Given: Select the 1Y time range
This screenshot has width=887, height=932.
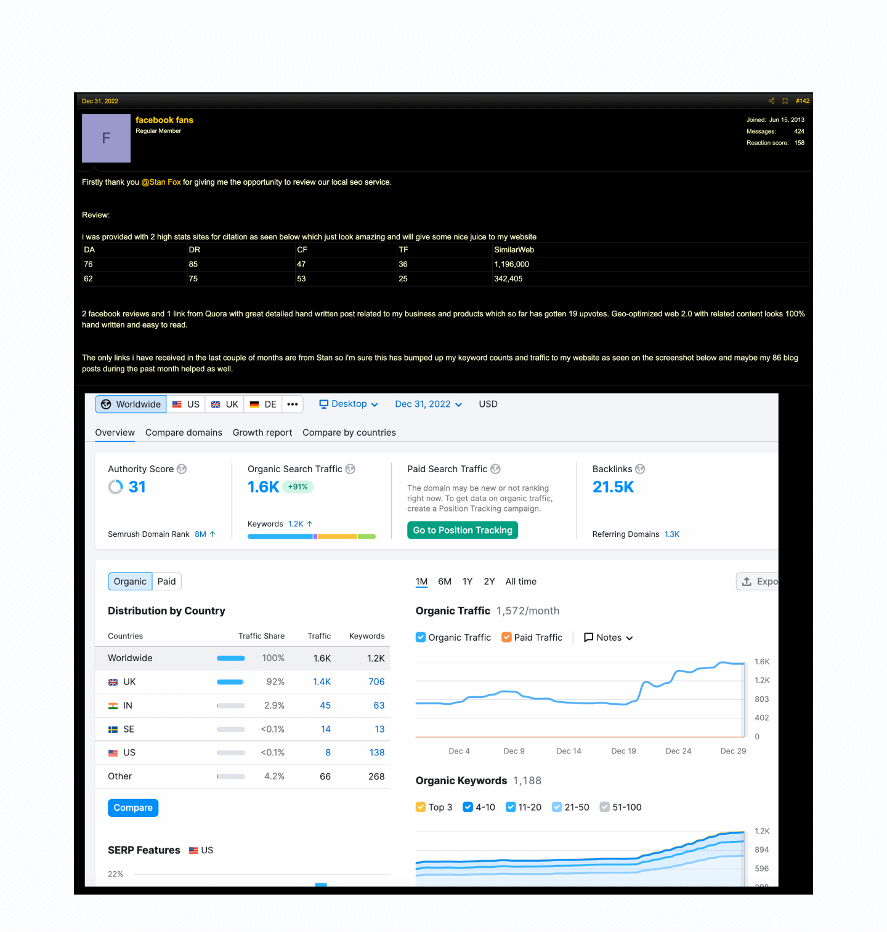Looking at the screenshot, I should click(468, 582).
